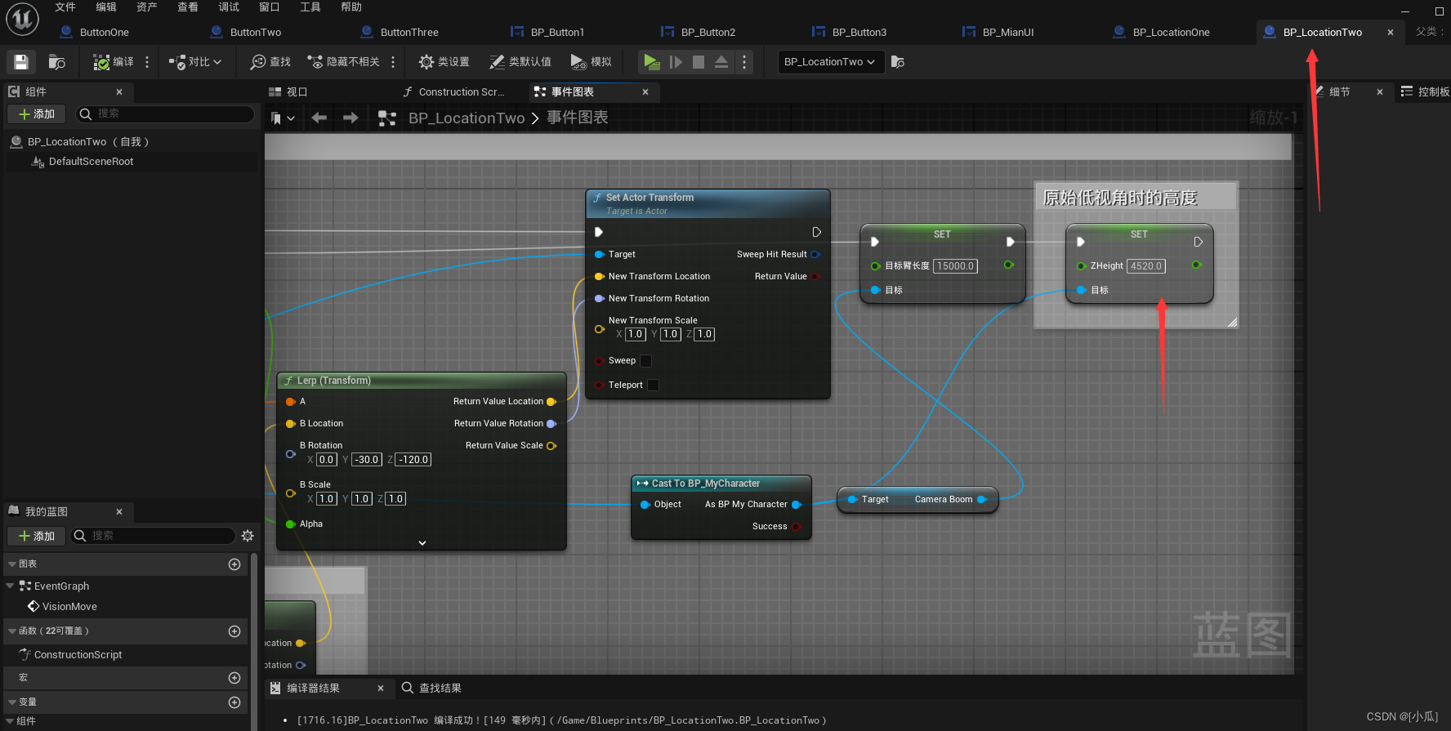Click the ZHeight value field showing 4520.0
This screenshot has height=731, width=1451.
pyautogui.click(x=1146, y=266)
